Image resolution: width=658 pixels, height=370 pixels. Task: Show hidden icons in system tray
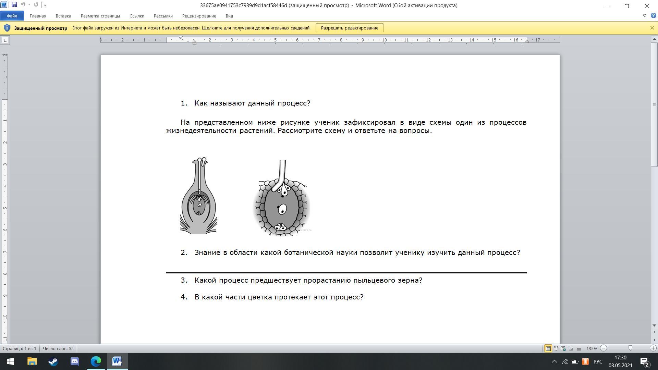tap(554, 361)
